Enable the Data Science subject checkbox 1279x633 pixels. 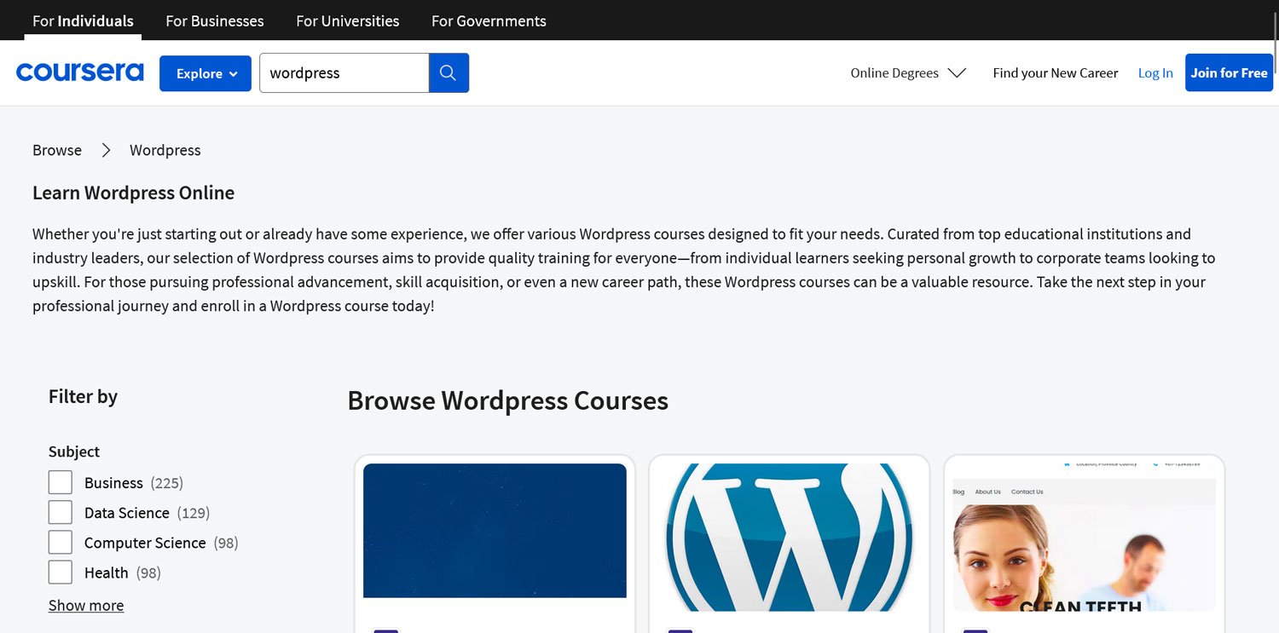(x=61, y=512)
